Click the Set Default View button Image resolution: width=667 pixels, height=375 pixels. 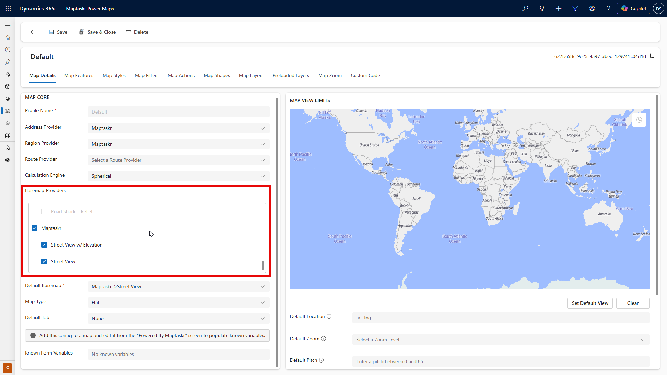[x=590, y=303]
